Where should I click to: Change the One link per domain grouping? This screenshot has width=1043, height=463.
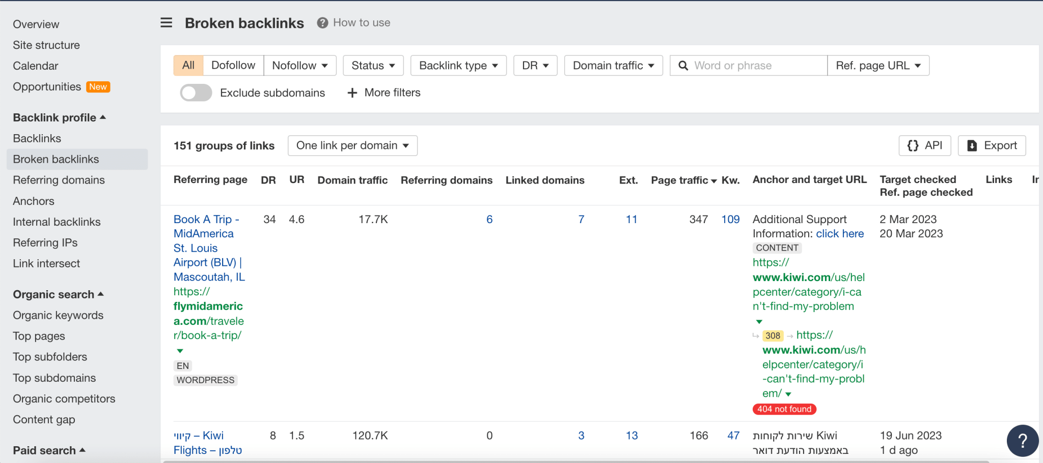pos(352,145)
